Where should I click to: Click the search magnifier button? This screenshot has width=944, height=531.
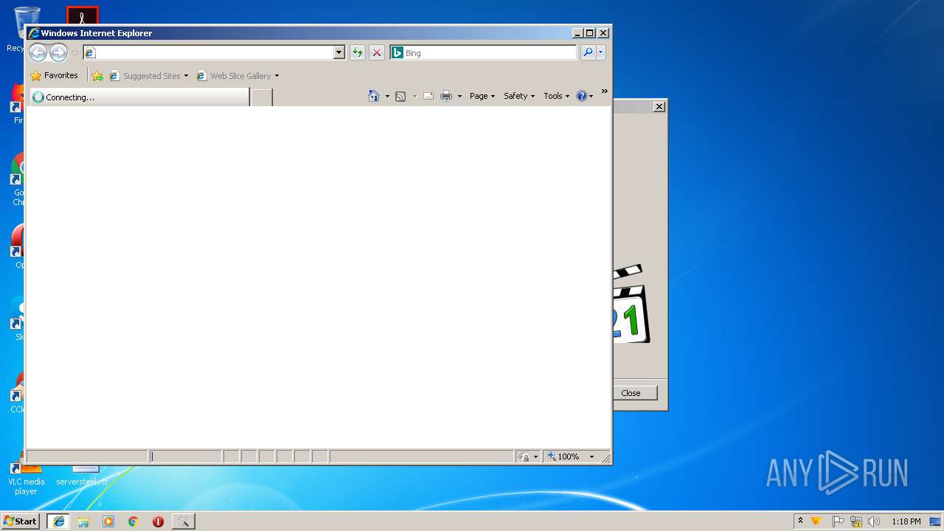(588, 52)
